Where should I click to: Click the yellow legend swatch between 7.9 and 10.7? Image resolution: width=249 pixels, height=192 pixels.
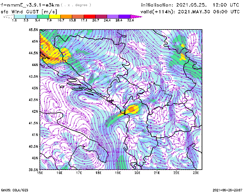coord(54,16)
